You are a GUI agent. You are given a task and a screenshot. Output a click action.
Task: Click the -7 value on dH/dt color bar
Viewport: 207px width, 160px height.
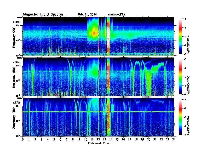pyautogui.click(x=185, y=37)
